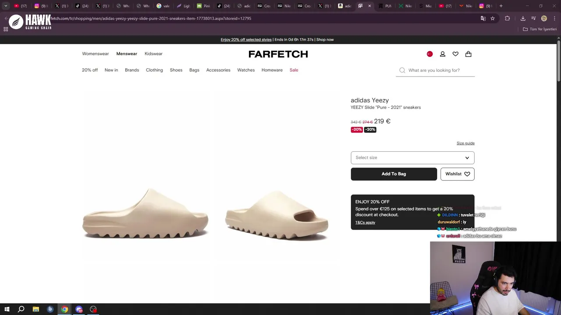Open Discord from the taskbar
Screen dimensions: 561x315
coord(79,309)
